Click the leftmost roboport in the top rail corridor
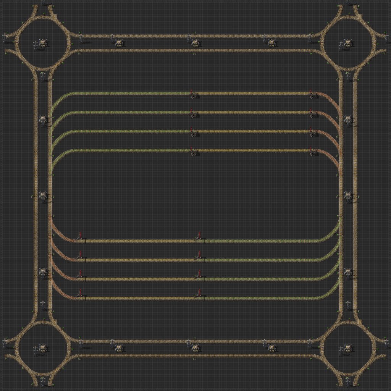Screen dimensions: 391x391 tap(120, 43)
